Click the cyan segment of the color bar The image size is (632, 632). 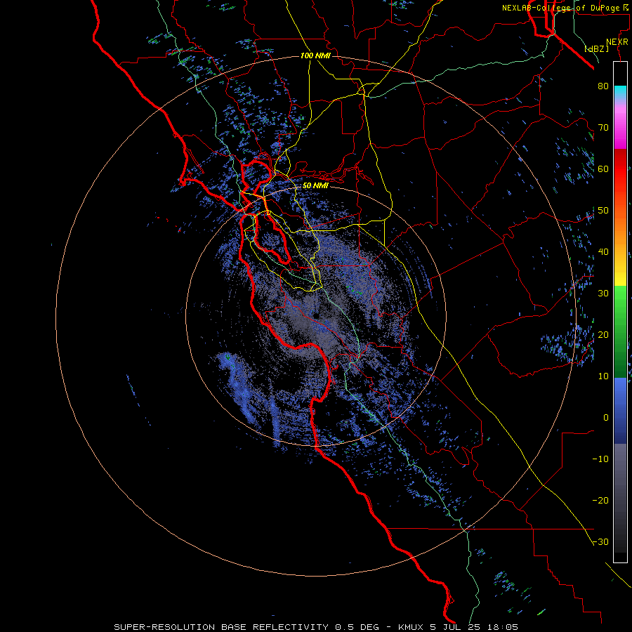coord(620,92)
